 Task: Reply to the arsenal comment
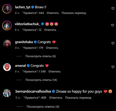(x=54, y=72)
